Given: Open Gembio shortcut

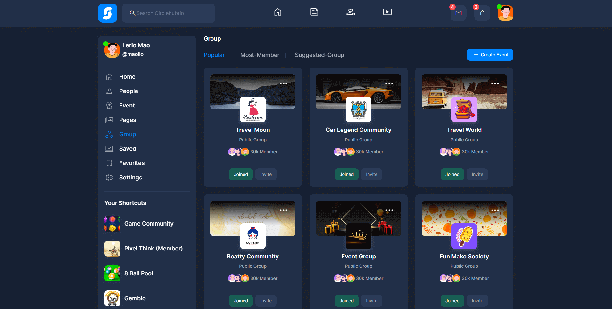Looking at the screenshot, I should pos(125,298).
